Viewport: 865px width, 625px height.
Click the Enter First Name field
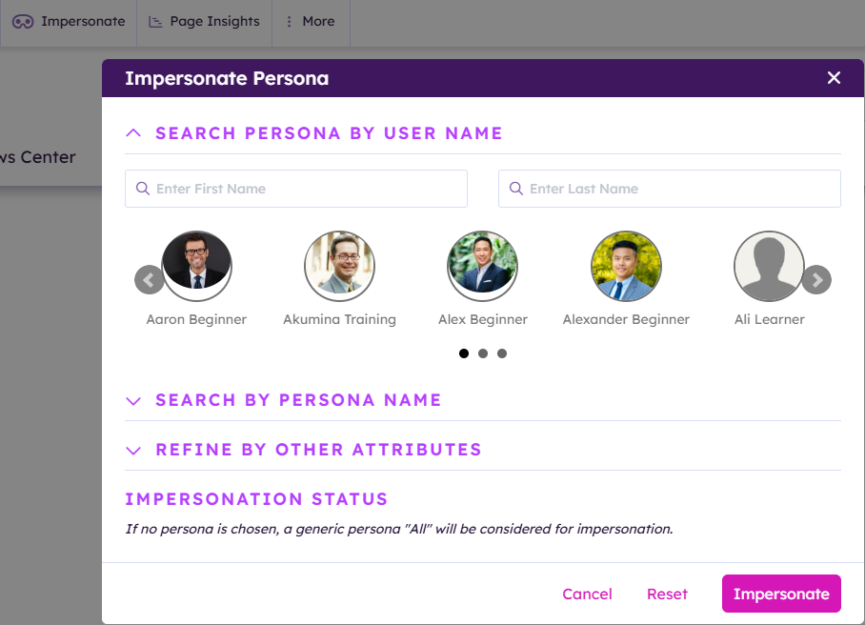click(x=296, y=189)
